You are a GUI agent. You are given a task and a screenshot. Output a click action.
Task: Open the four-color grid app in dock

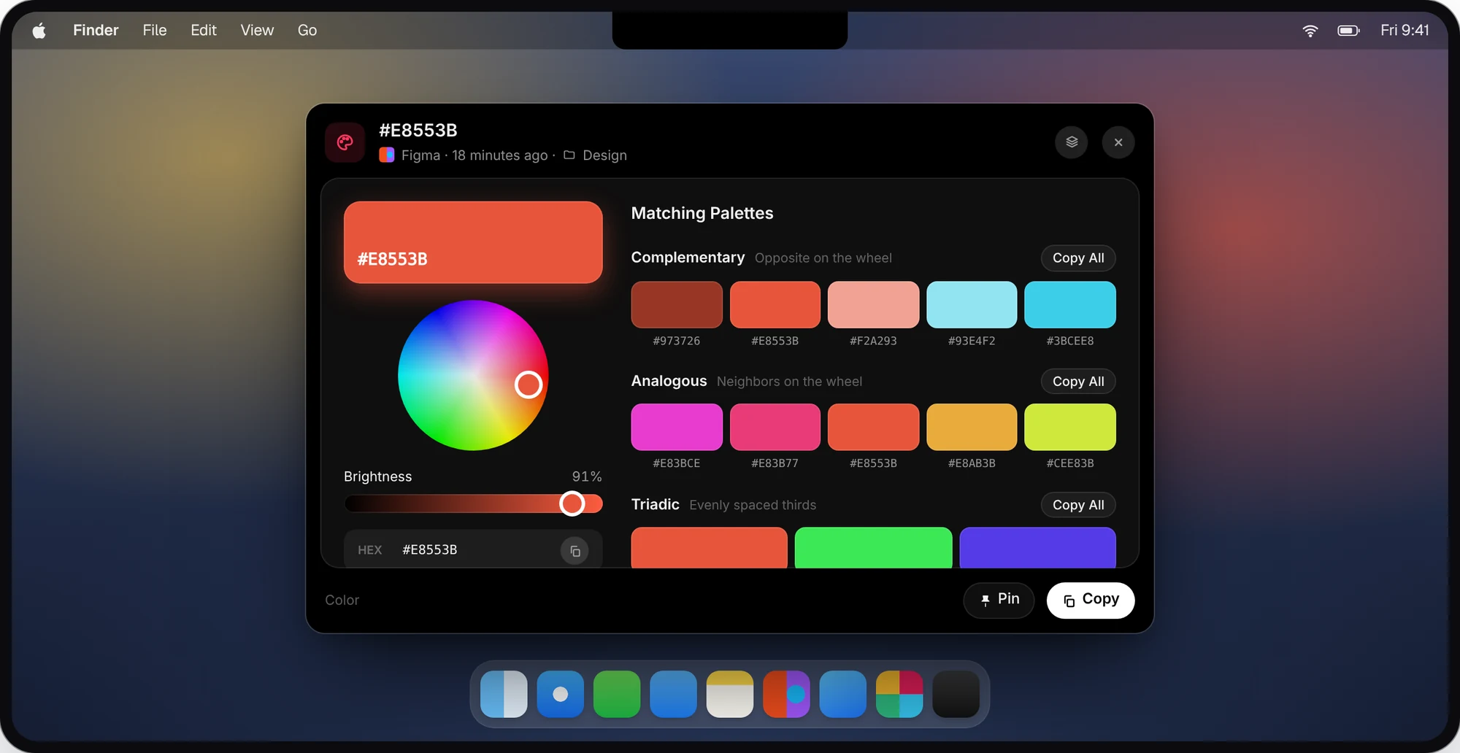[899, 694]
